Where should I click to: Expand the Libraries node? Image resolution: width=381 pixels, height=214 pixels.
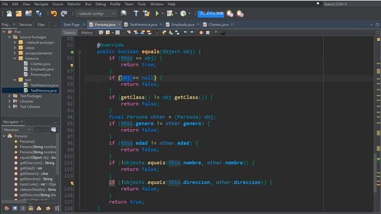[x=10, y=101]
